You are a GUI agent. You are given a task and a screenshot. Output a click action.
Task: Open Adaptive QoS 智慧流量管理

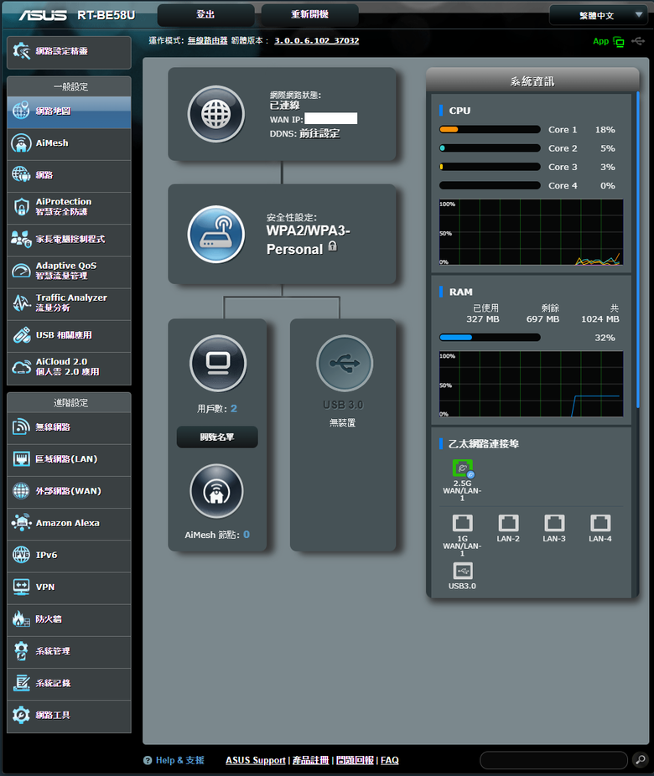[69, 272]
